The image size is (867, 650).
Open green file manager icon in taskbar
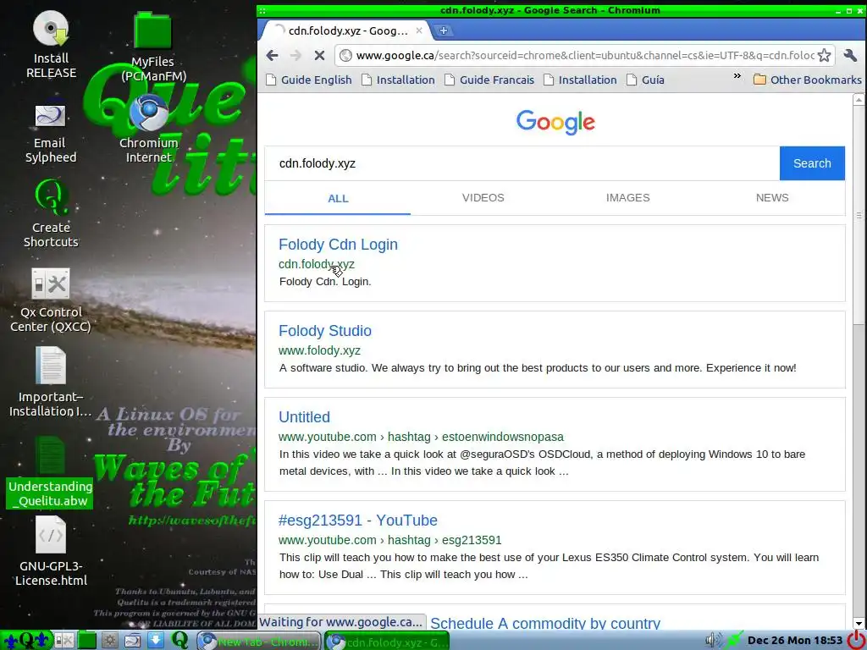[87, 640]
